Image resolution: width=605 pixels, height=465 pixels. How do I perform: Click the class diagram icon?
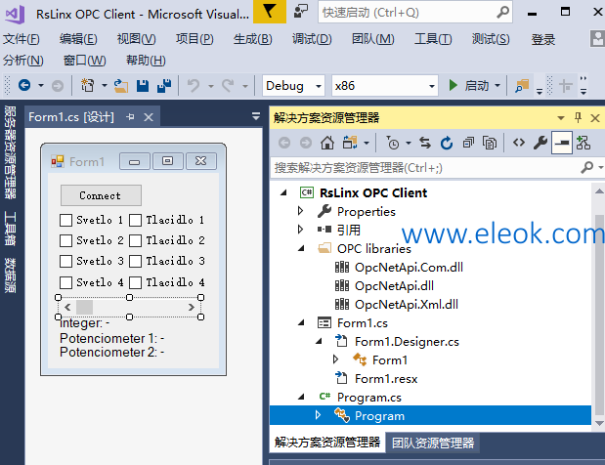[583, 143]
